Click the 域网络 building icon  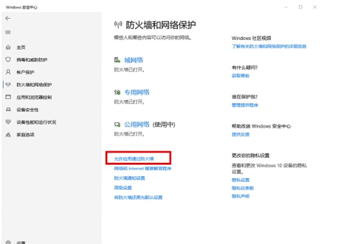click(117, 60)
